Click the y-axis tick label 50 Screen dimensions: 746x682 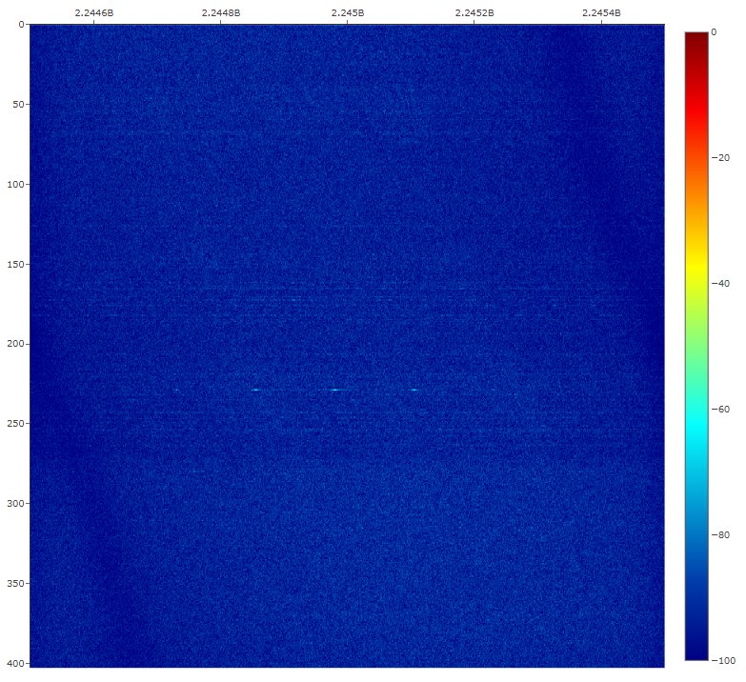pyautogui.click(x=18, y=104)
